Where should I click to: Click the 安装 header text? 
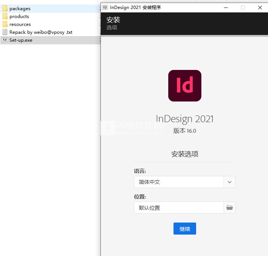113,20
